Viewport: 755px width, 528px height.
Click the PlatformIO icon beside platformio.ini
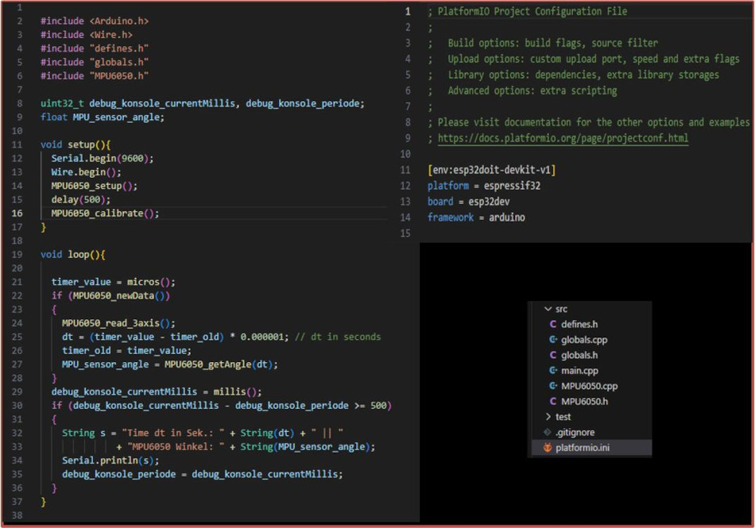point(548,448)
